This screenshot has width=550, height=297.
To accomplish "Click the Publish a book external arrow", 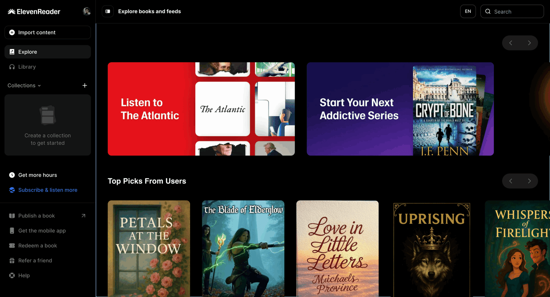I will [83, 216].
